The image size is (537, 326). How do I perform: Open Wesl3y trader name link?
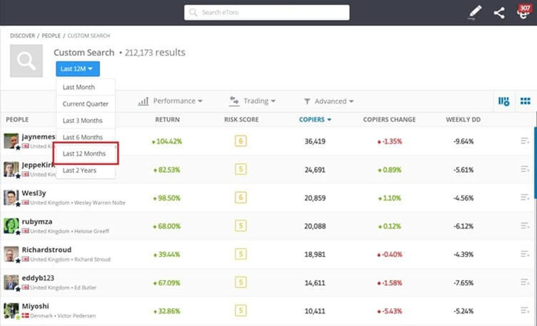coord(34,193)
